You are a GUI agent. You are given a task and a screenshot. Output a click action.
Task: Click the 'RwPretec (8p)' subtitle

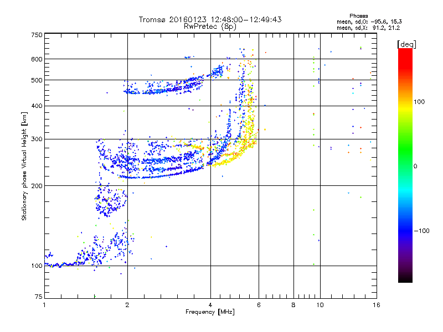click(x=210, y=27)
